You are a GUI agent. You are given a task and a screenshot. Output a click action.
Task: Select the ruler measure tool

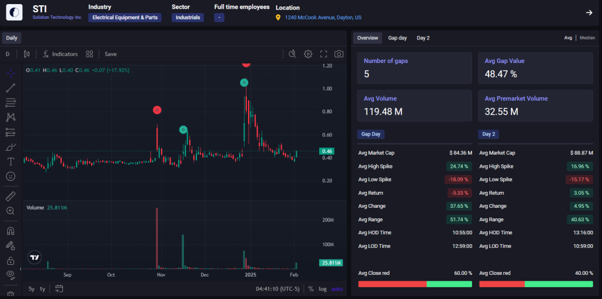11,197
